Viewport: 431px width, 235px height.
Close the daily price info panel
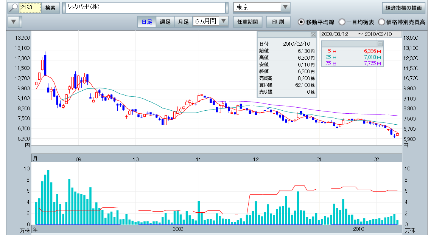click(x=313, y=35)
